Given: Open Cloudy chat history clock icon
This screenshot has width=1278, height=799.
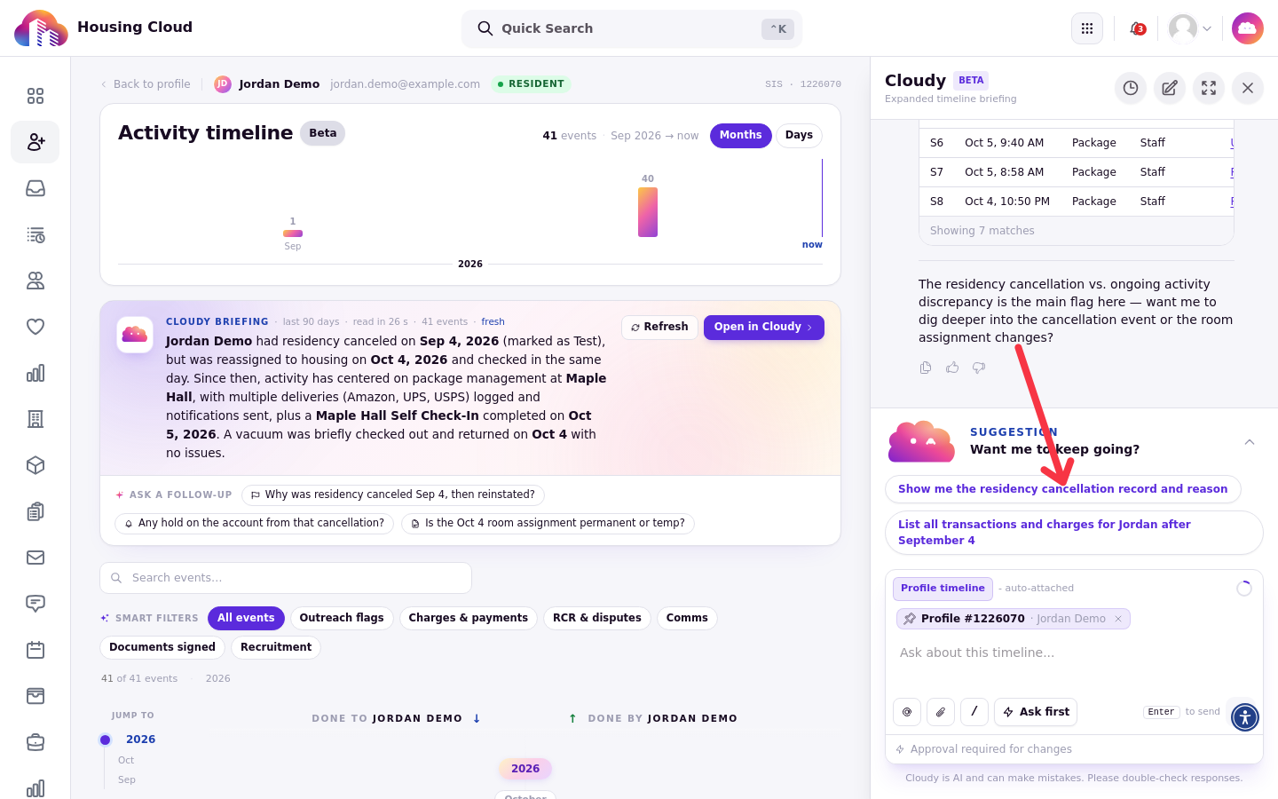Looking at the screenshot, I should point(1131,88).
